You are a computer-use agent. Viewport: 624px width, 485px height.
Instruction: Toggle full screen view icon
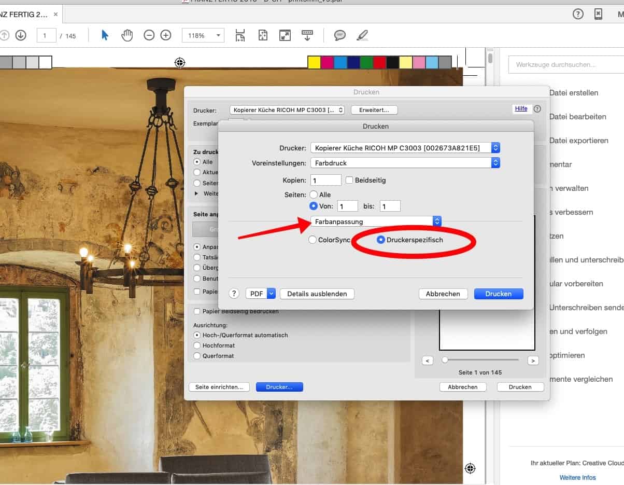tap(285, 35)
